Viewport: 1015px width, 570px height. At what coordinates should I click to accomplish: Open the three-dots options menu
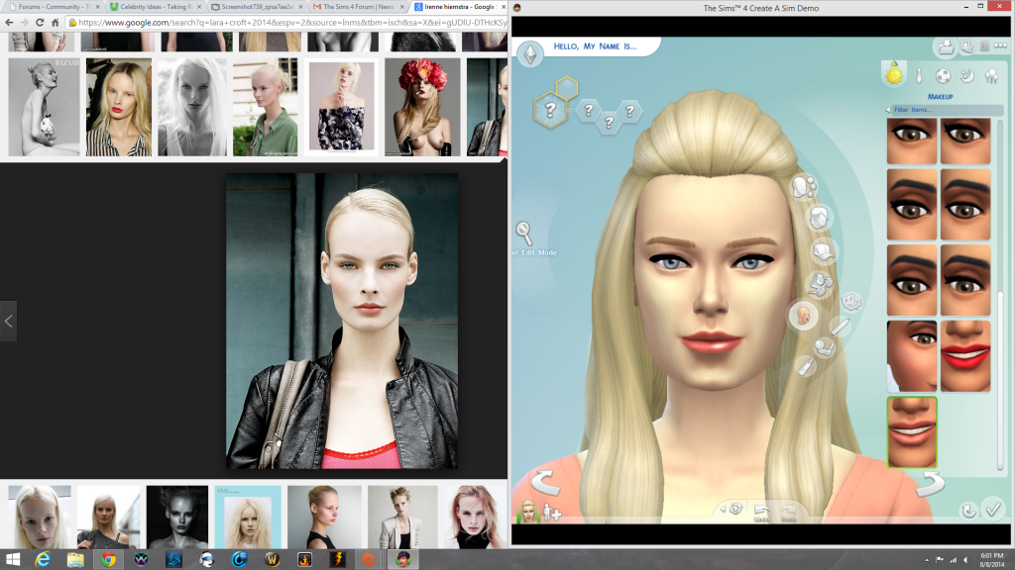(1001, 47)
